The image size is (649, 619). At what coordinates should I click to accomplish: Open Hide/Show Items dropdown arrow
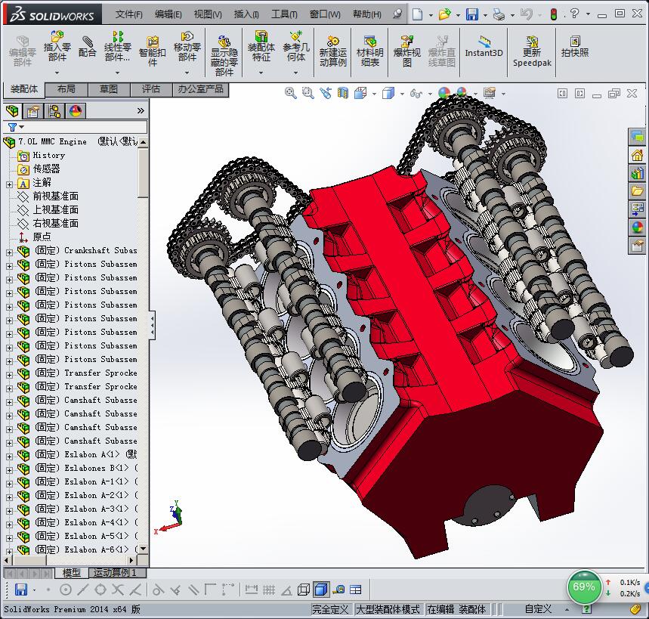coord(430,94)
